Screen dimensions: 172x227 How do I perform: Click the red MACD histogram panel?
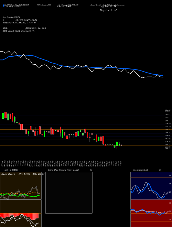point(21,213)
